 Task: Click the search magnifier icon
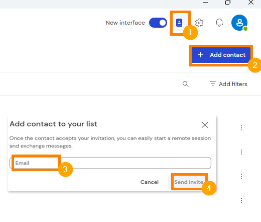click(186, 84)
